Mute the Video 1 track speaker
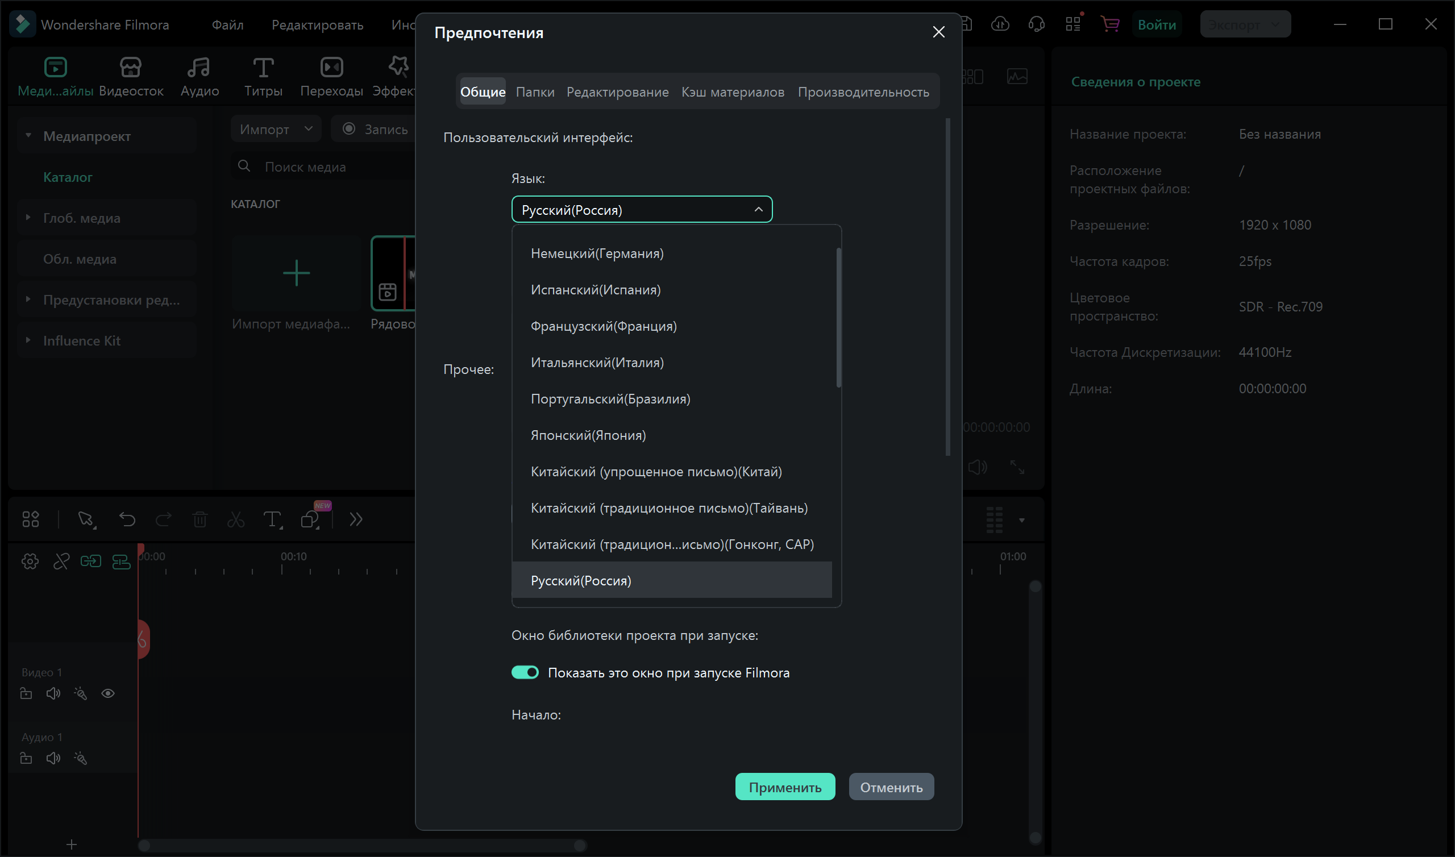The height and width of the screenshot is (857, 1455). tap(53, 693)
